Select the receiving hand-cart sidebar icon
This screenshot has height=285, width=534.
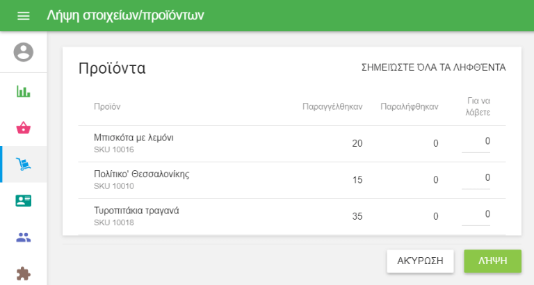pyautogui.click(x=24, y=165)
